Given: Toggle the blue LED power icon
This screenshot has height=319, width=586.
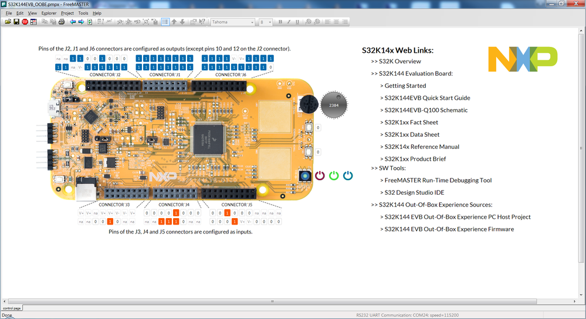Looking at the screenshot, I should point(348,175).
